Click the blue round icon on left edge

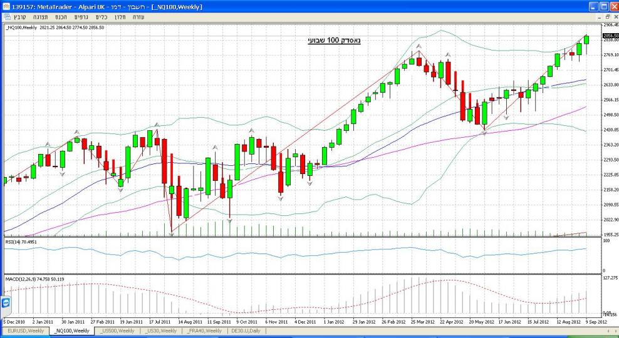point(6,303)
